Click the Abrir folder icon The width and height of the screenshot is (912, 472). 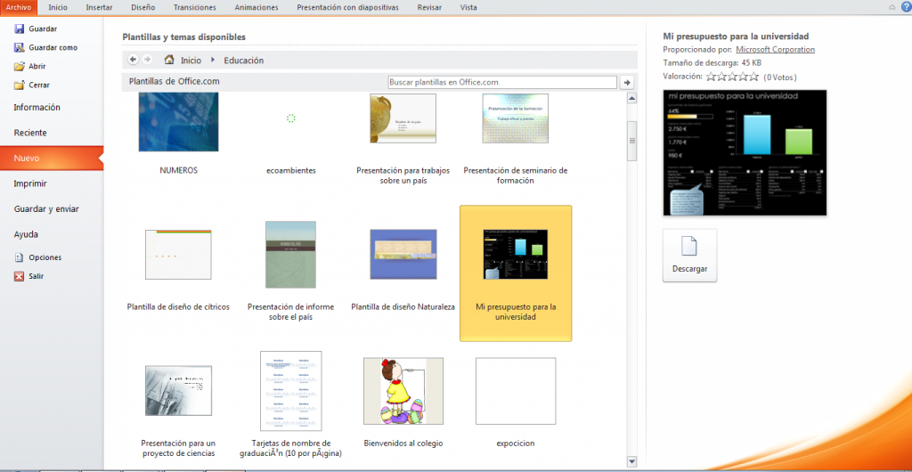(20, 66)
